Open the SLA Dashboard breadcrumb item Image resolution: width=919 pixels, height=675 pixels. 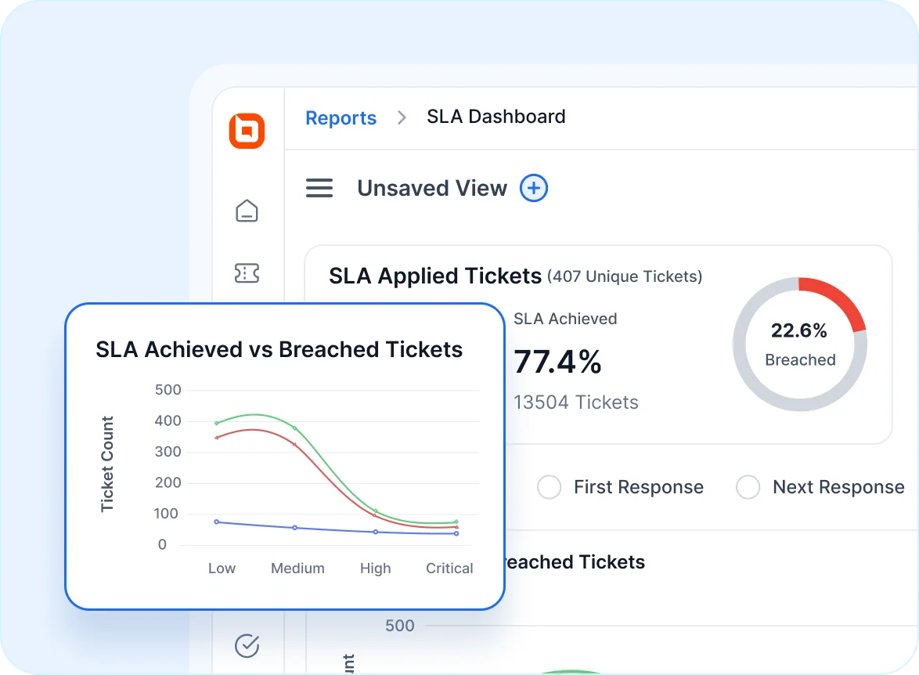coord(496,117)
